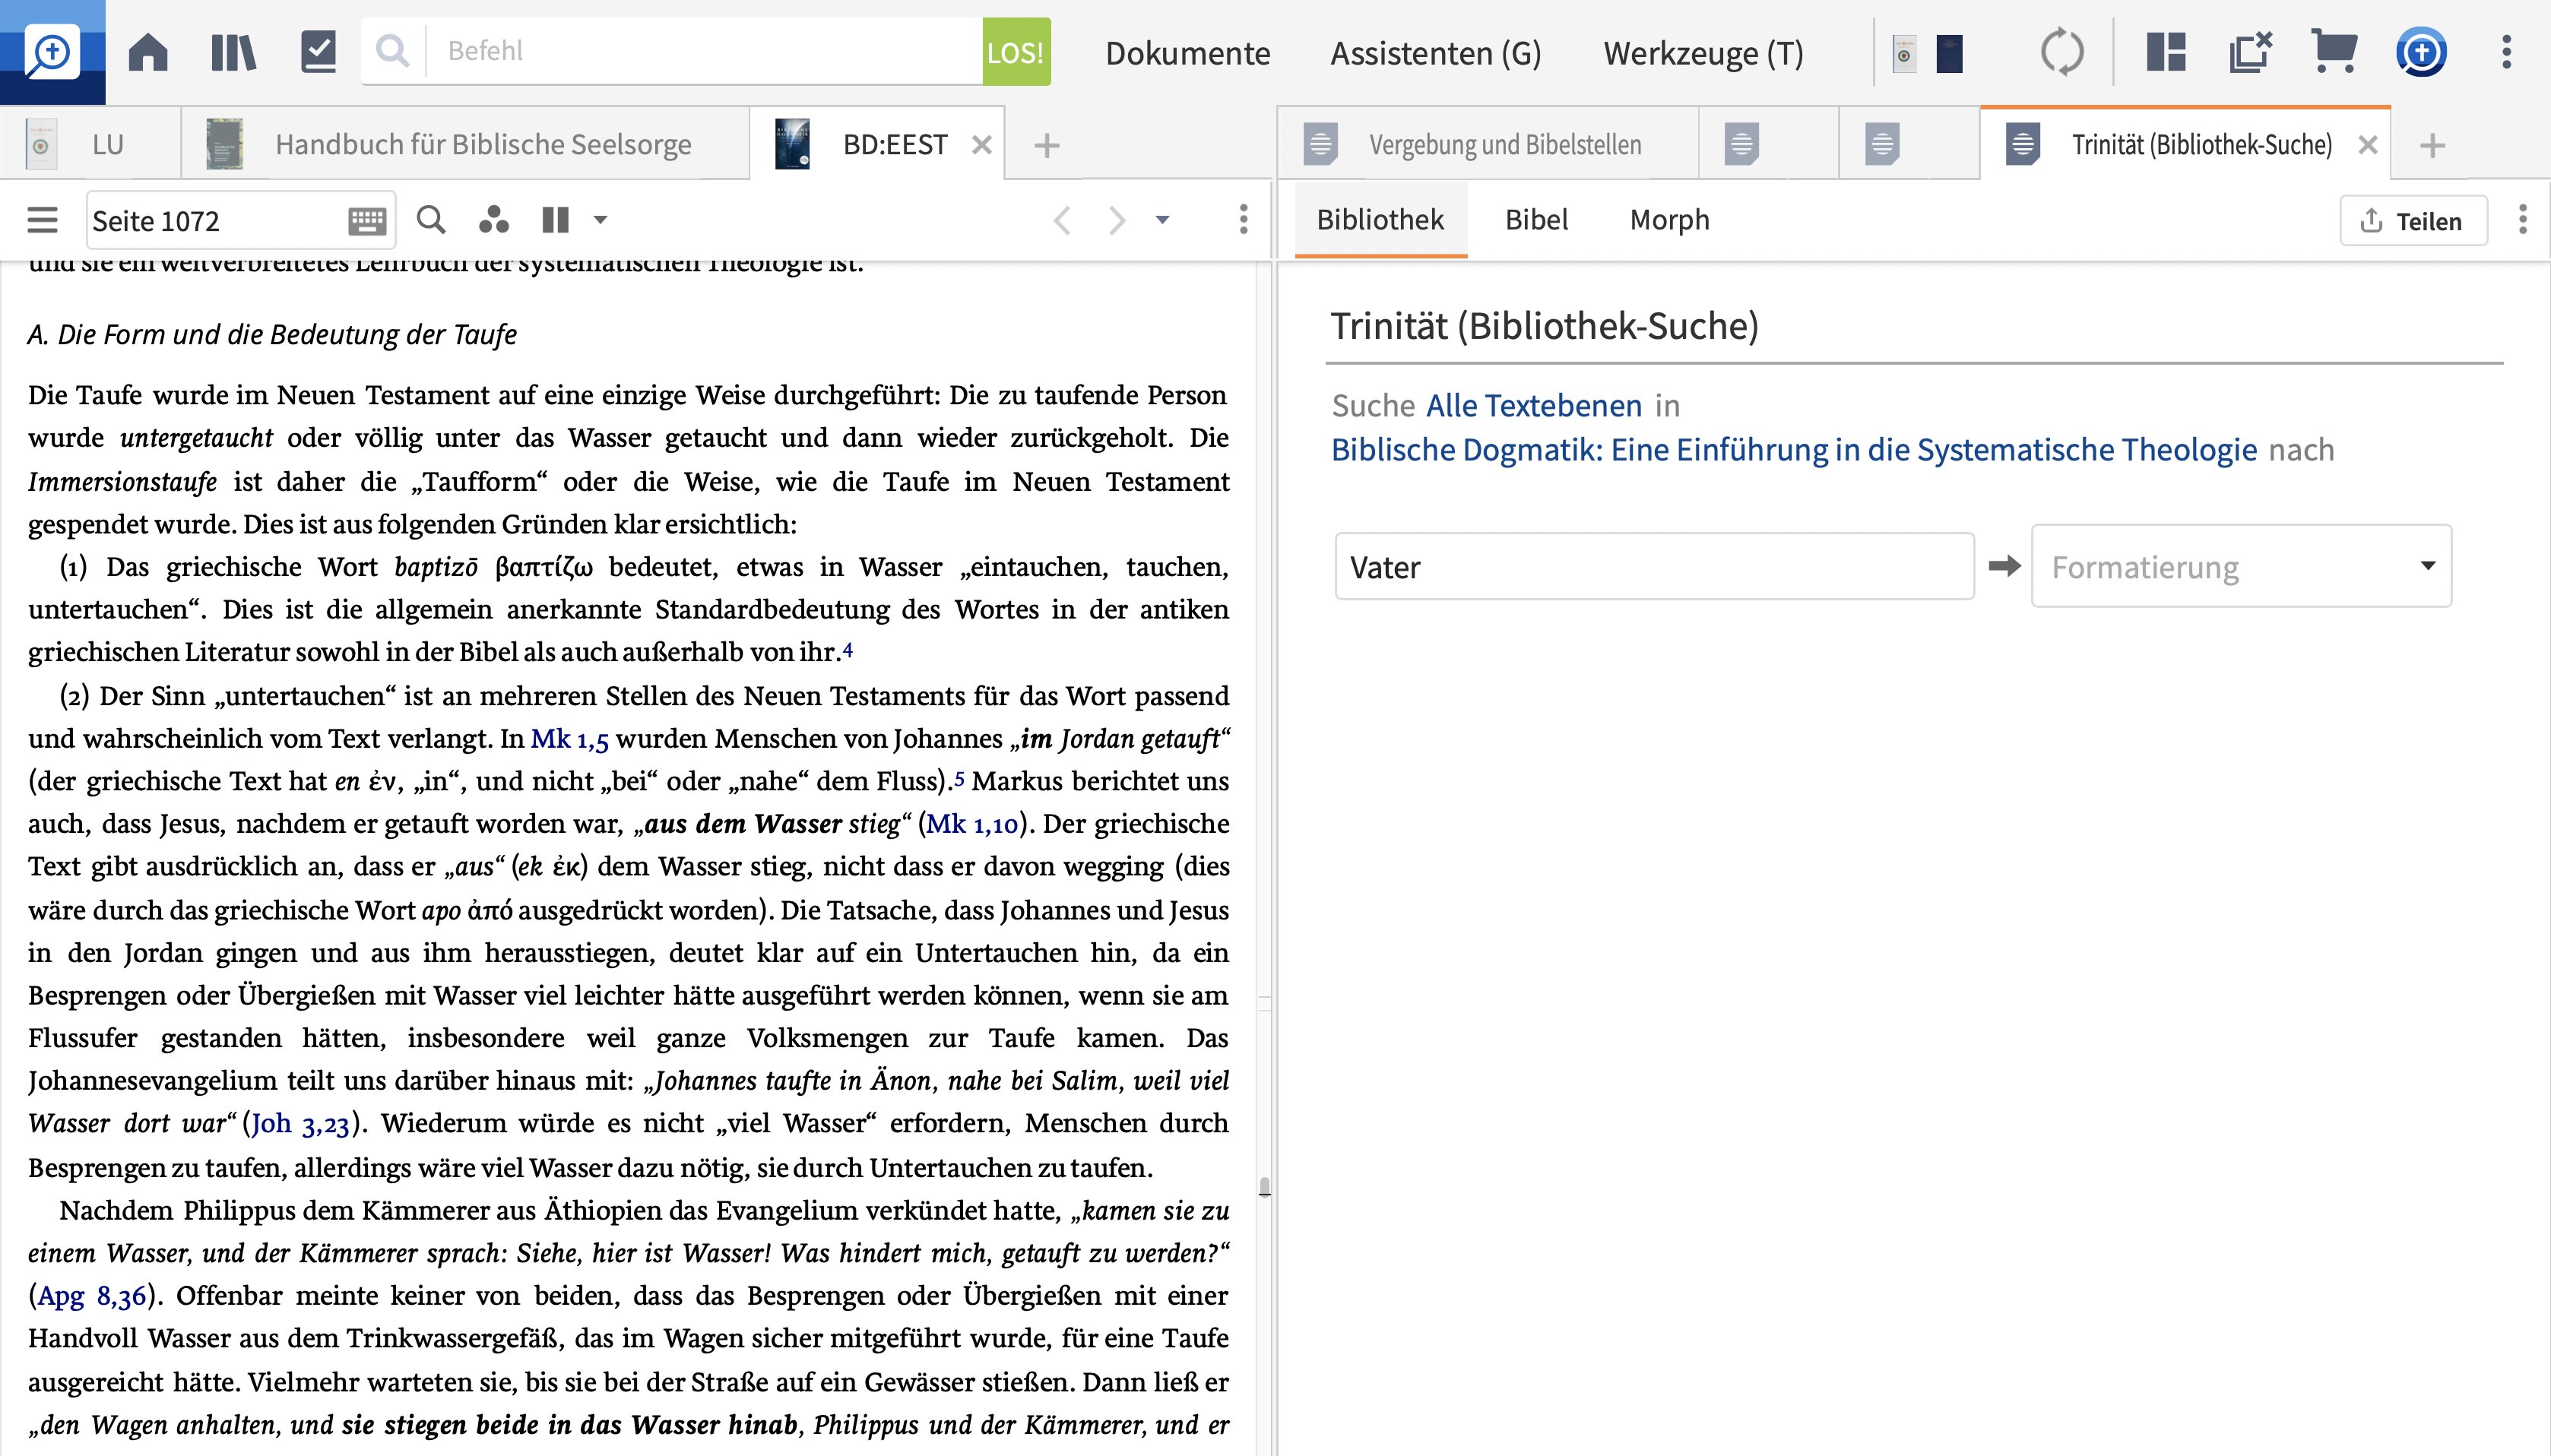Image resolution: width=2551 pixels, height=1456 pixels.
Task: Open the Factbook checkmark icon
Action: (x=318, y=51)
